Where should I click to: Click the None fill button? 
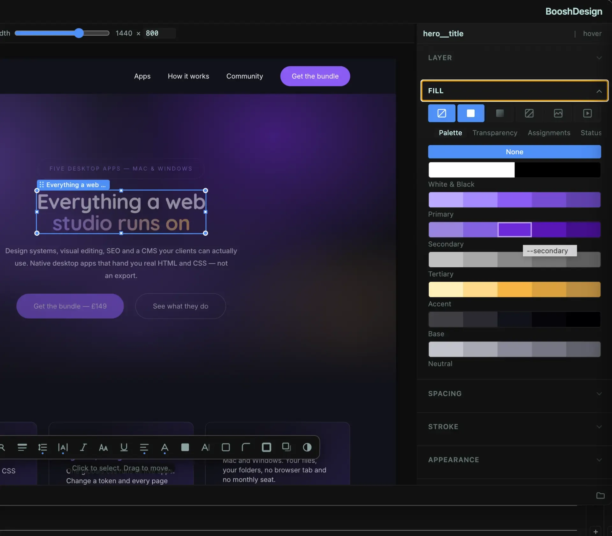(514, 152)
